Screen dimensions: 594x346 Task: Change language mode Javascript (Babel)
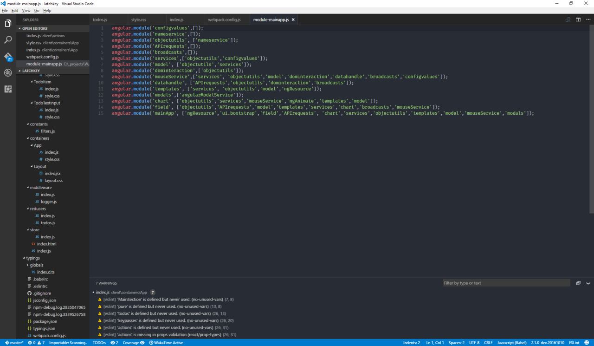(x=512, y=343)
